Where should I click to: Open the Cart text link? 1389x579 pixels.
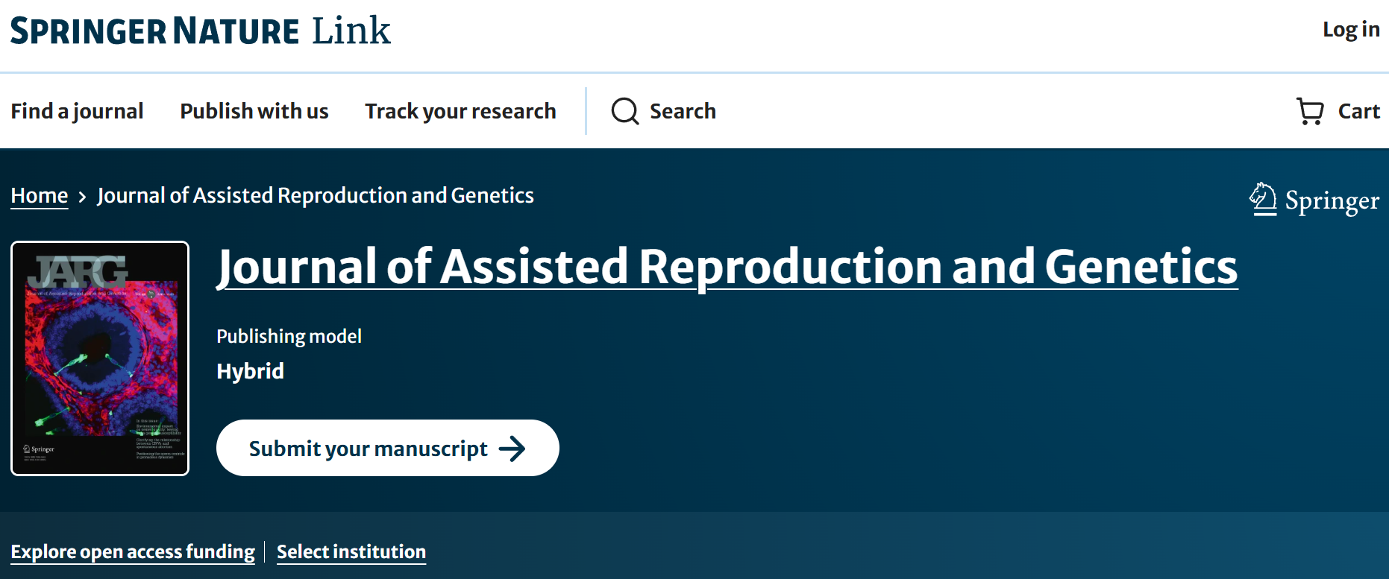coord(1358,111)
